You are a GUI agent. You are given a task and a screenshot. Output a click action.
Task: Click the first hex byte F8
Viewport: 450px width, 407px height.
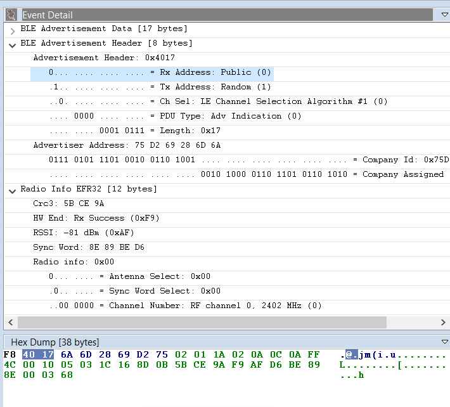pyautogui.click(x=10, y=354)
